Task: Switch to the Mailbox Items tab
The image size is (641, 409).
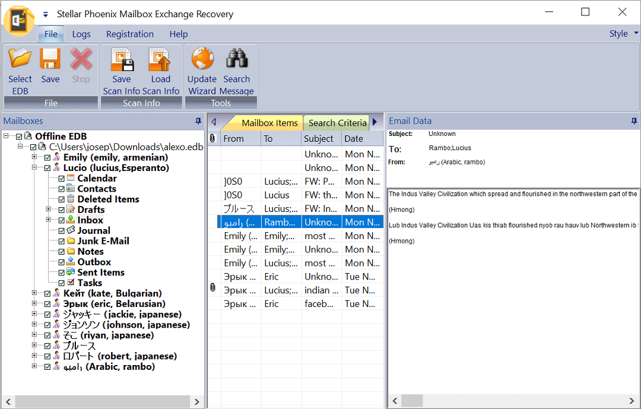Action: point(269,123)
